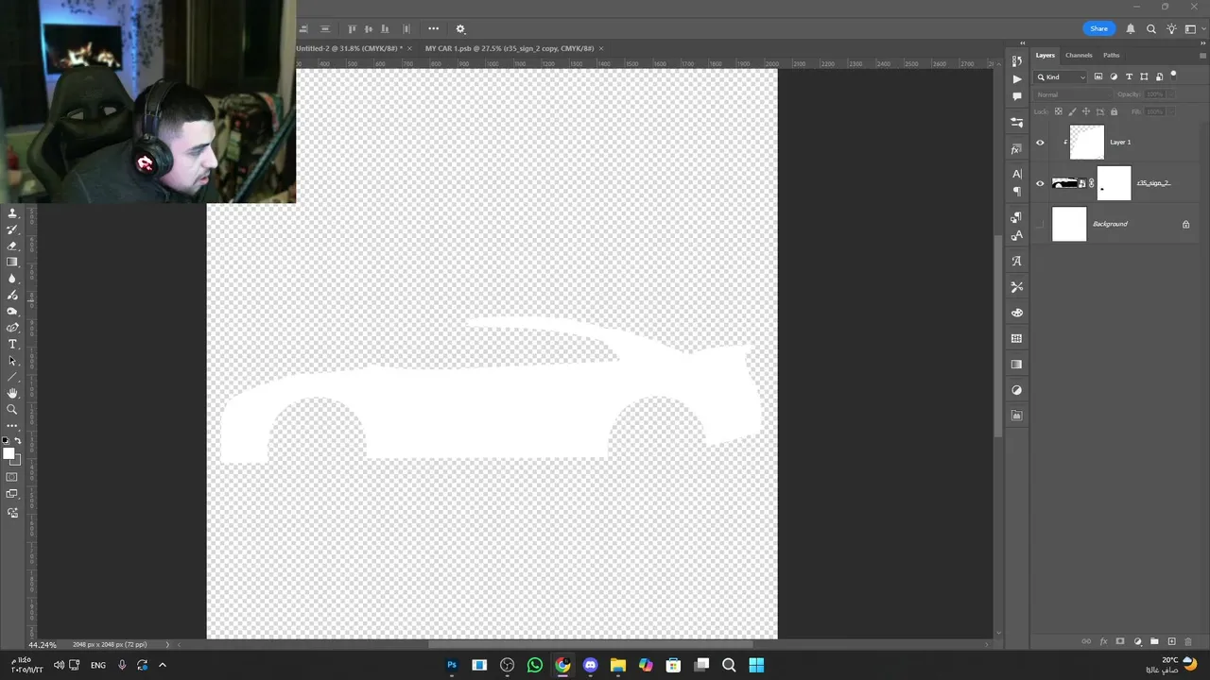Open the Paragraph Styles panel icon
Viewport: 1210px width, 680px height.
(x=1017, y=218)
